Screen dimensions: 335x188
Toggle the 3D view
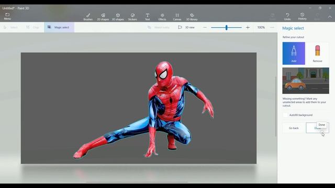pyautogui.click(x=186, y=27)
